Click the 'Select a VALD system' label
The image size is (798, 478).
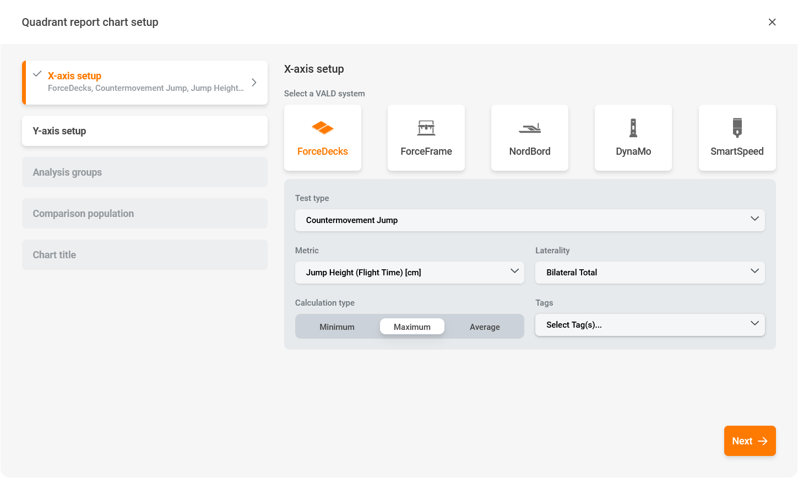tap(324, 94)
